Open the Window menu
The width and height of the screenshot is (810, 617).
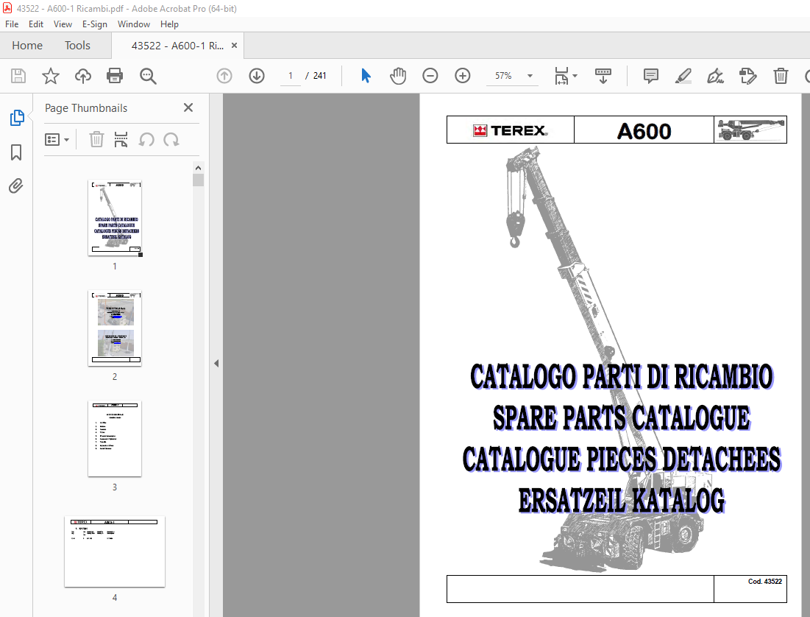[134, 24]
